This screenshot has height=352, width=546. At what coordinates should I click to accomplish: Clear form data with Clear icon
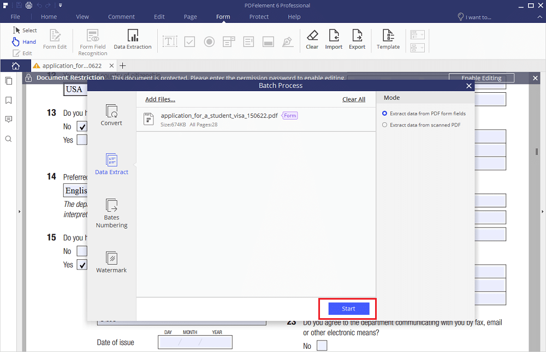[312, 39]
